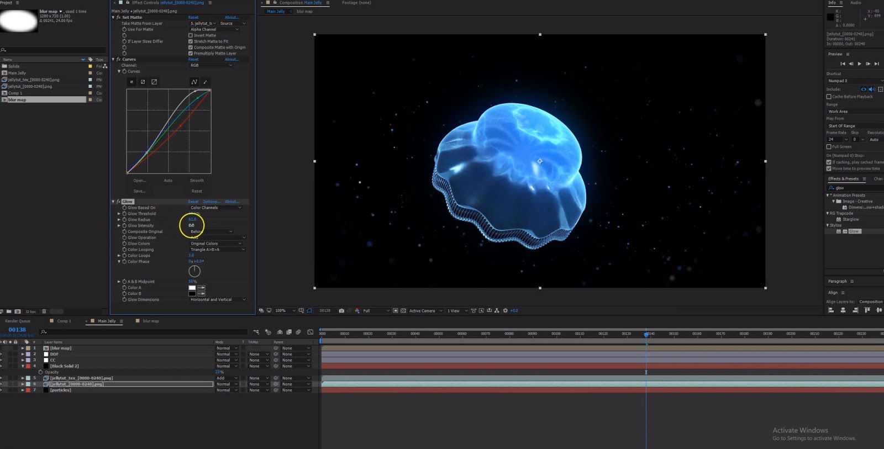Image resolution: width=884 pixels, height=449 pixels.
Task: Toggle the shy layers icon in timeline
Action: point(280,332)
